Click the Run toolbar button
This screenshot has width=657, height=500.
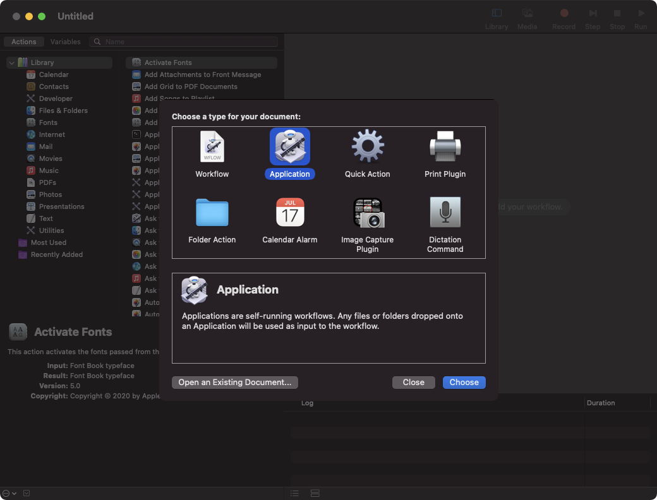tap(641, 19)
